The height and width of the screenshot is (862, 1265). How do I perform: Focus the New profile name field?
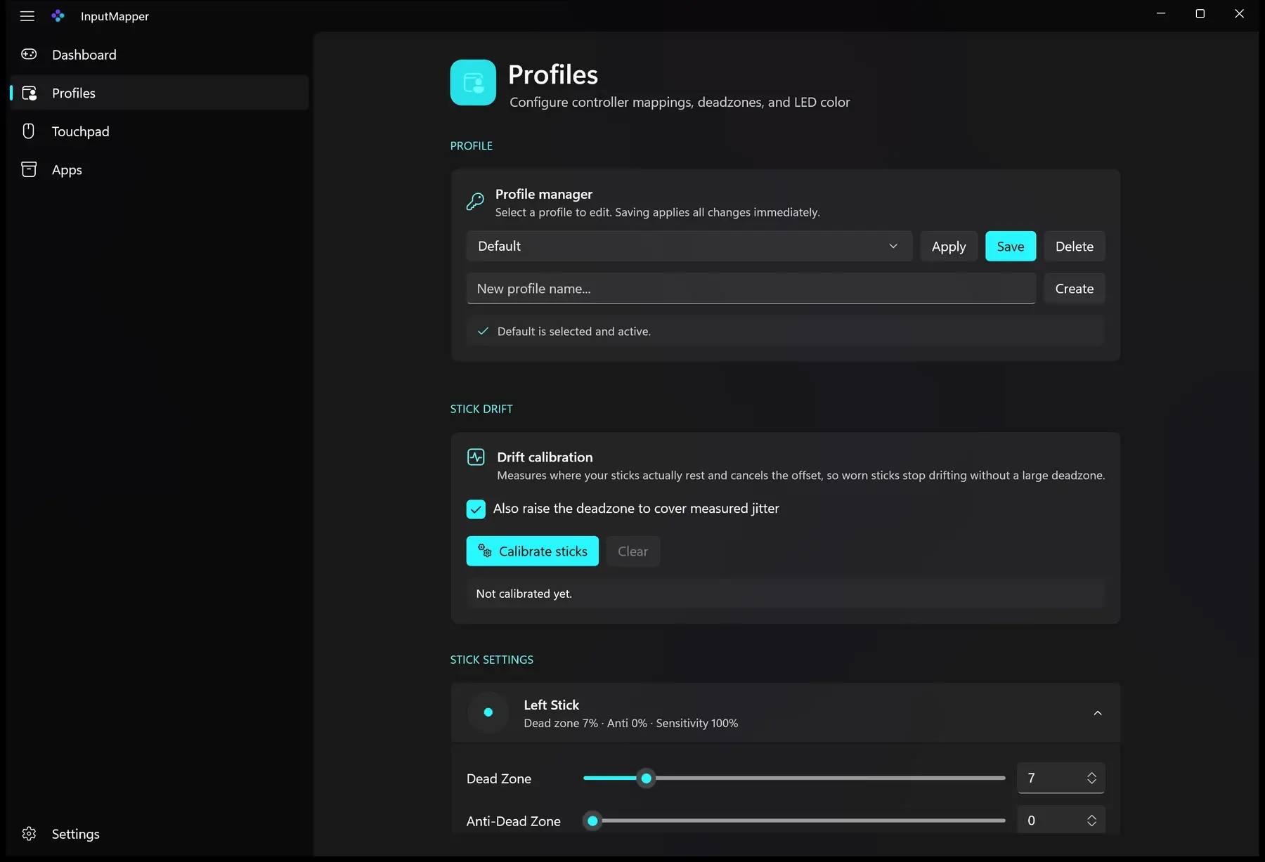[x=751, y=289]
